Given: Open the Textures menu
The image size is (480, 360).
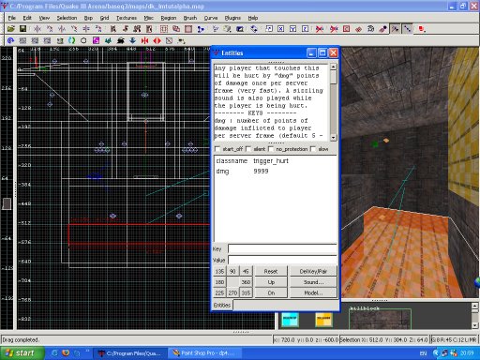Looking at the screenshot, I should [x=127, y=18].
